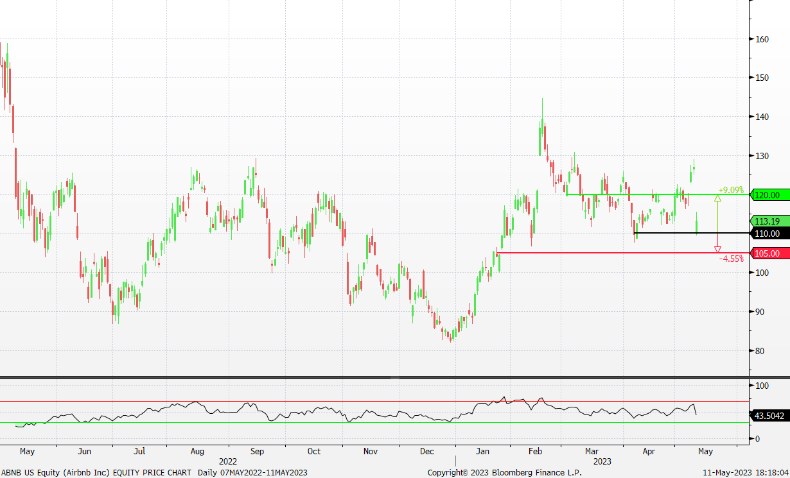Screen dimensions: 790x478
Task: Click the 150 price axis label
Action: (x=762, y=78)
